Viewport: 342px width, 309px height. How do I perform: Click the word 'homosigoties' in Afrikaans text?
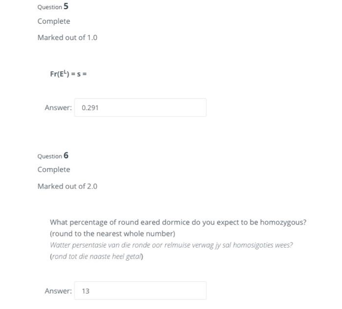253,245
